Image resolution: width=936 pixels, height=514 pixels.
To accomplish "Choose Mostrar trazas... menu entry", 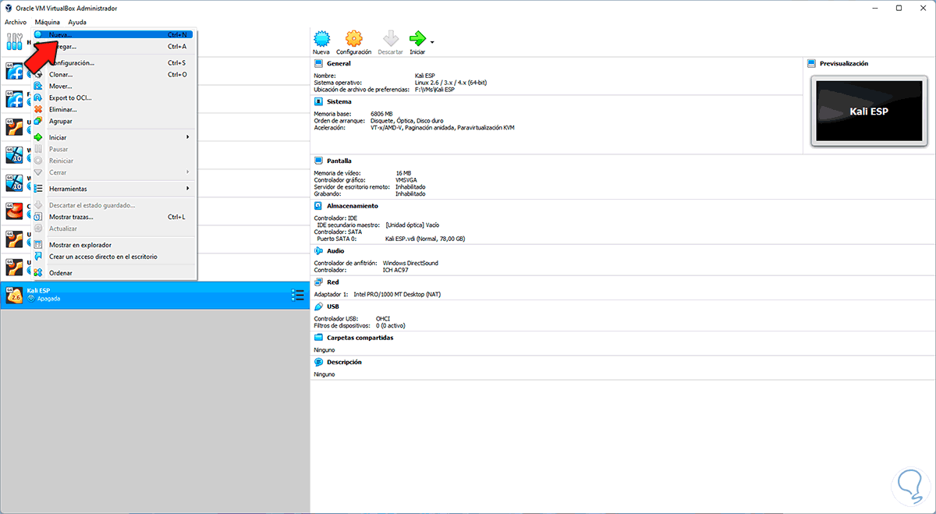I will pyautogui.click(x=114, y=217).
